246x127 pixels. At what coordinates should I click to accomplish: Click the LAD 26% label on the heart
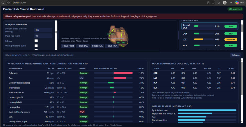(x=121, y=42)
